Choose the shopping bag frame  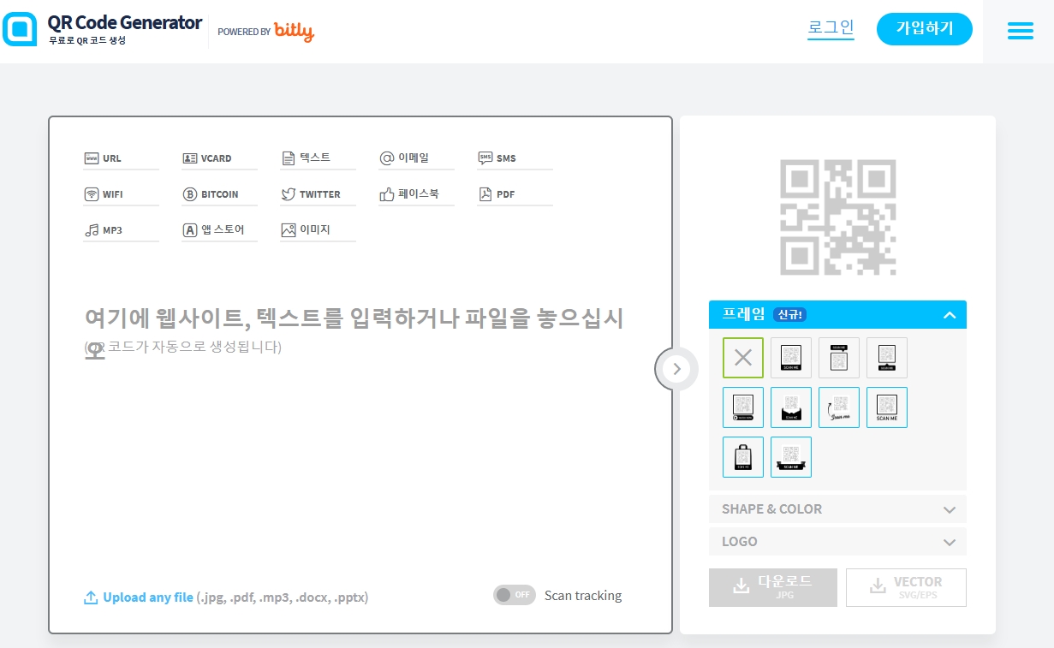click(743, 457)
